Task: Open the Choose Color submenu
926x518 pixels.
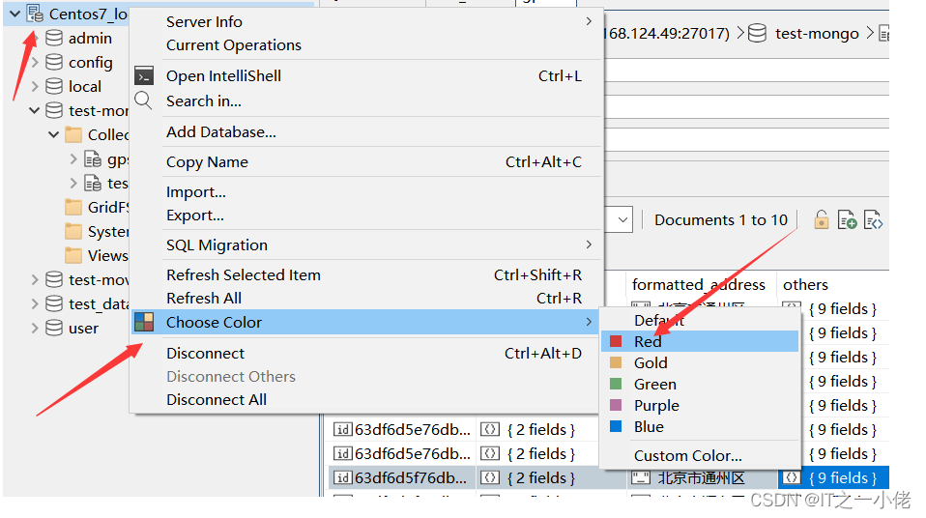Action: point(365,323)
